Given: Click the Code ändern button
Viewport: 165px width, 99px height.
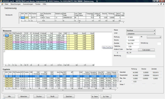Looking at the screenshot, I should click(x=146, y=50).
